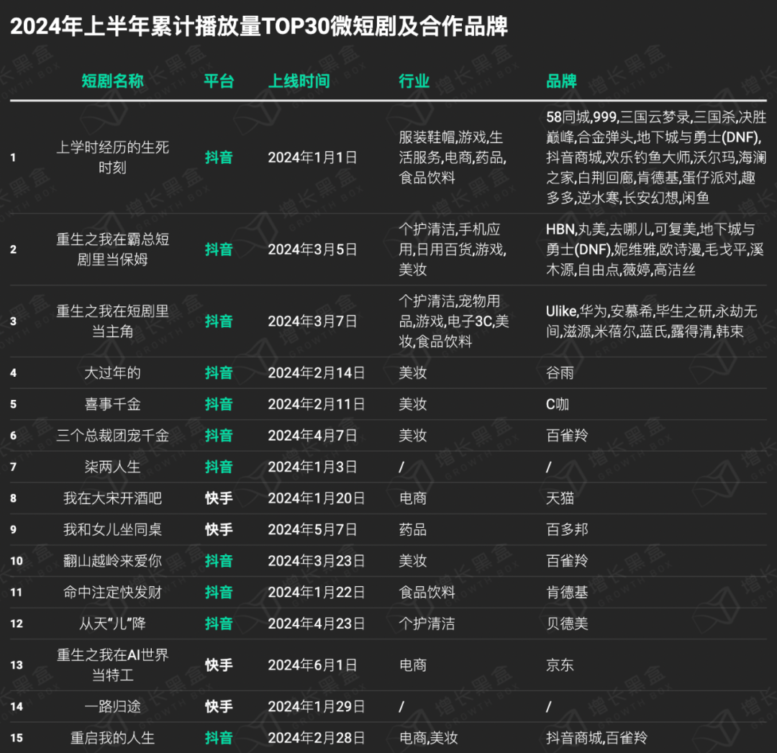Image resolution: width=777 pixels, height=753 pixels.
Task: Click the drama name 喜事千金
Action: click(x=112, y=404)
